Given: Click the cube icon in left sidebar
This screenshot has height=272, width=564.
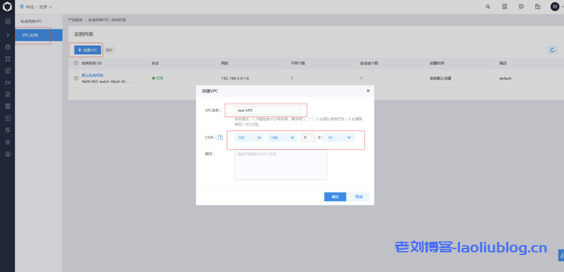Looking at the screenshot, I should 8,129.
